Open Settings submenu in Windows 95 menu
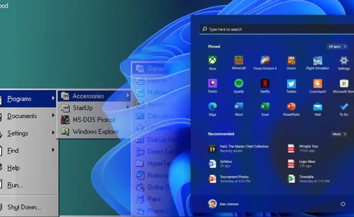354x217 pixels. 28,133
